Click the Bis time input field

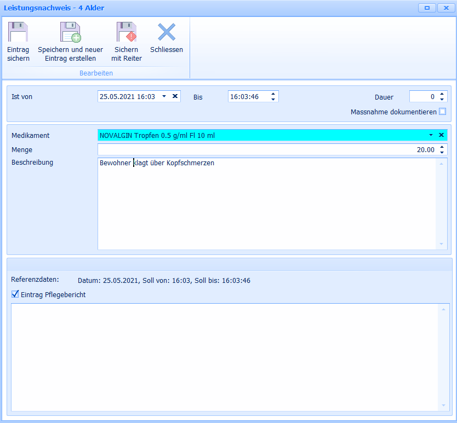tap(248, 96)
